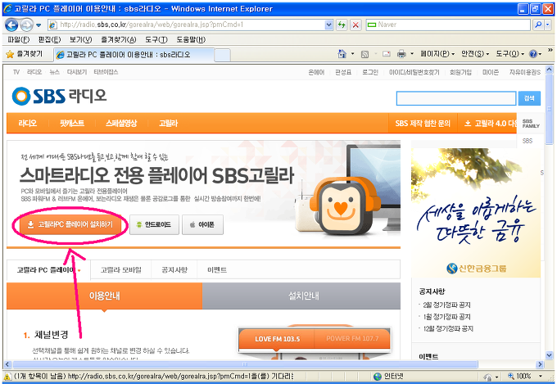
Task: Click the horizontal scrollbar right arrow
Action: (540, 364)
